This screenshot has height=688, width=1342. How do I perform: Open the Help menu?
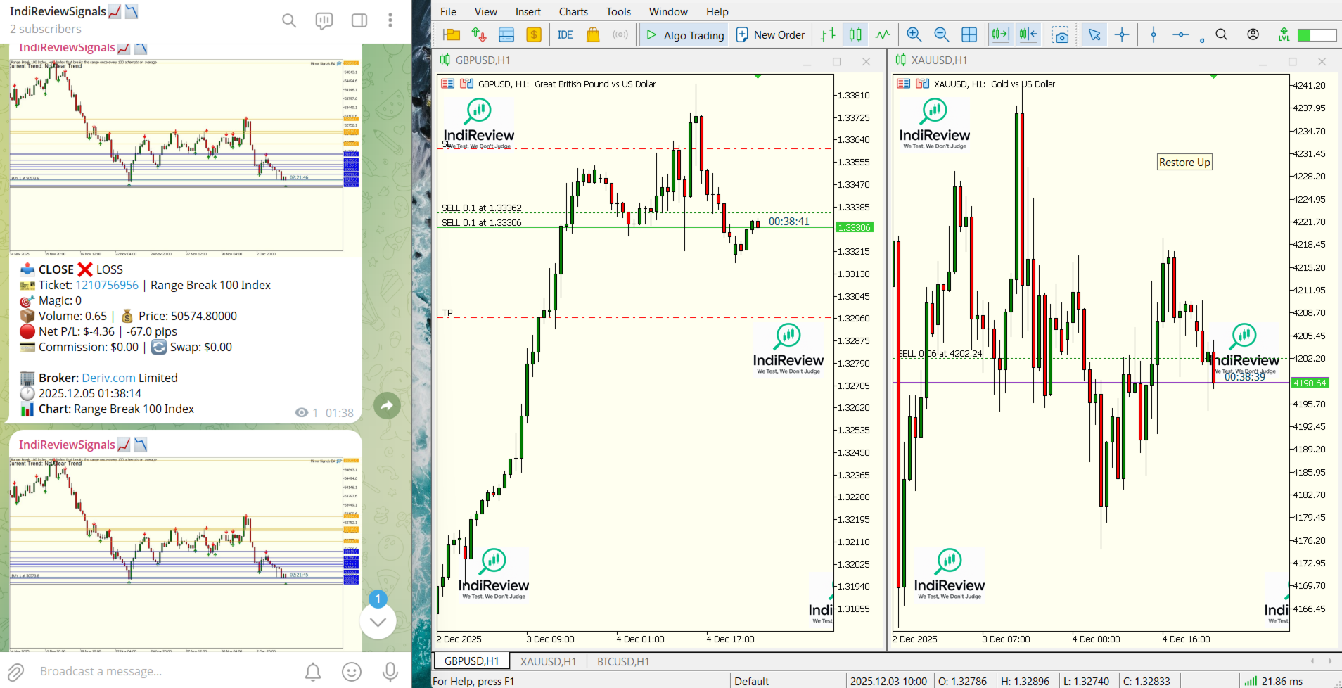pos(717,11)
